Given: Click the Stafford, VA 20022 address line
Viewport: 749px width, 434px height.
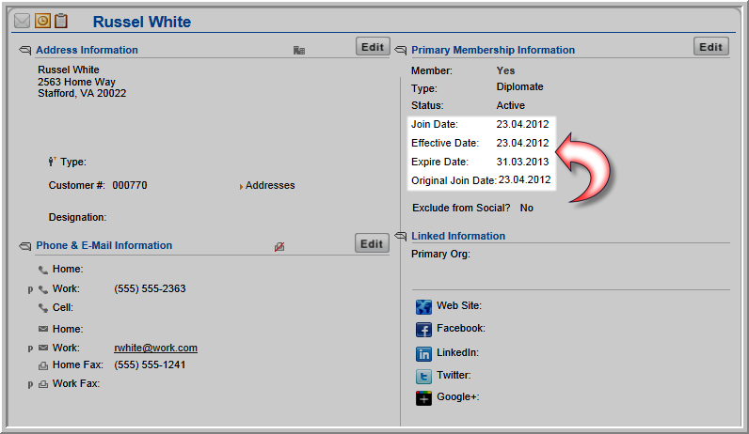Looking at the screenshot, I should click(82, 94).
